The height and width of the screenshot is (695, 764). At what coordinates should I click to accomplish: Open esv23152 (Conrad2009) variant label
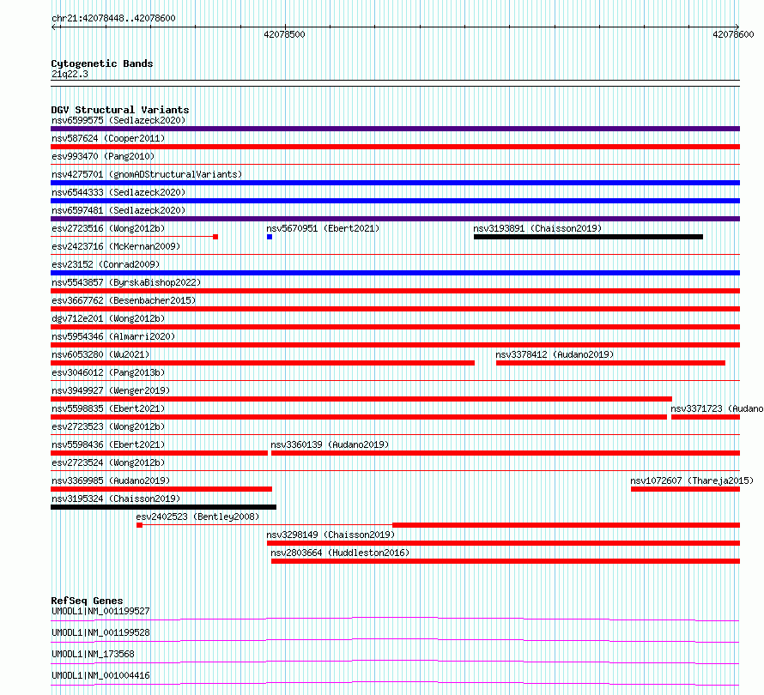click(106, 264)
